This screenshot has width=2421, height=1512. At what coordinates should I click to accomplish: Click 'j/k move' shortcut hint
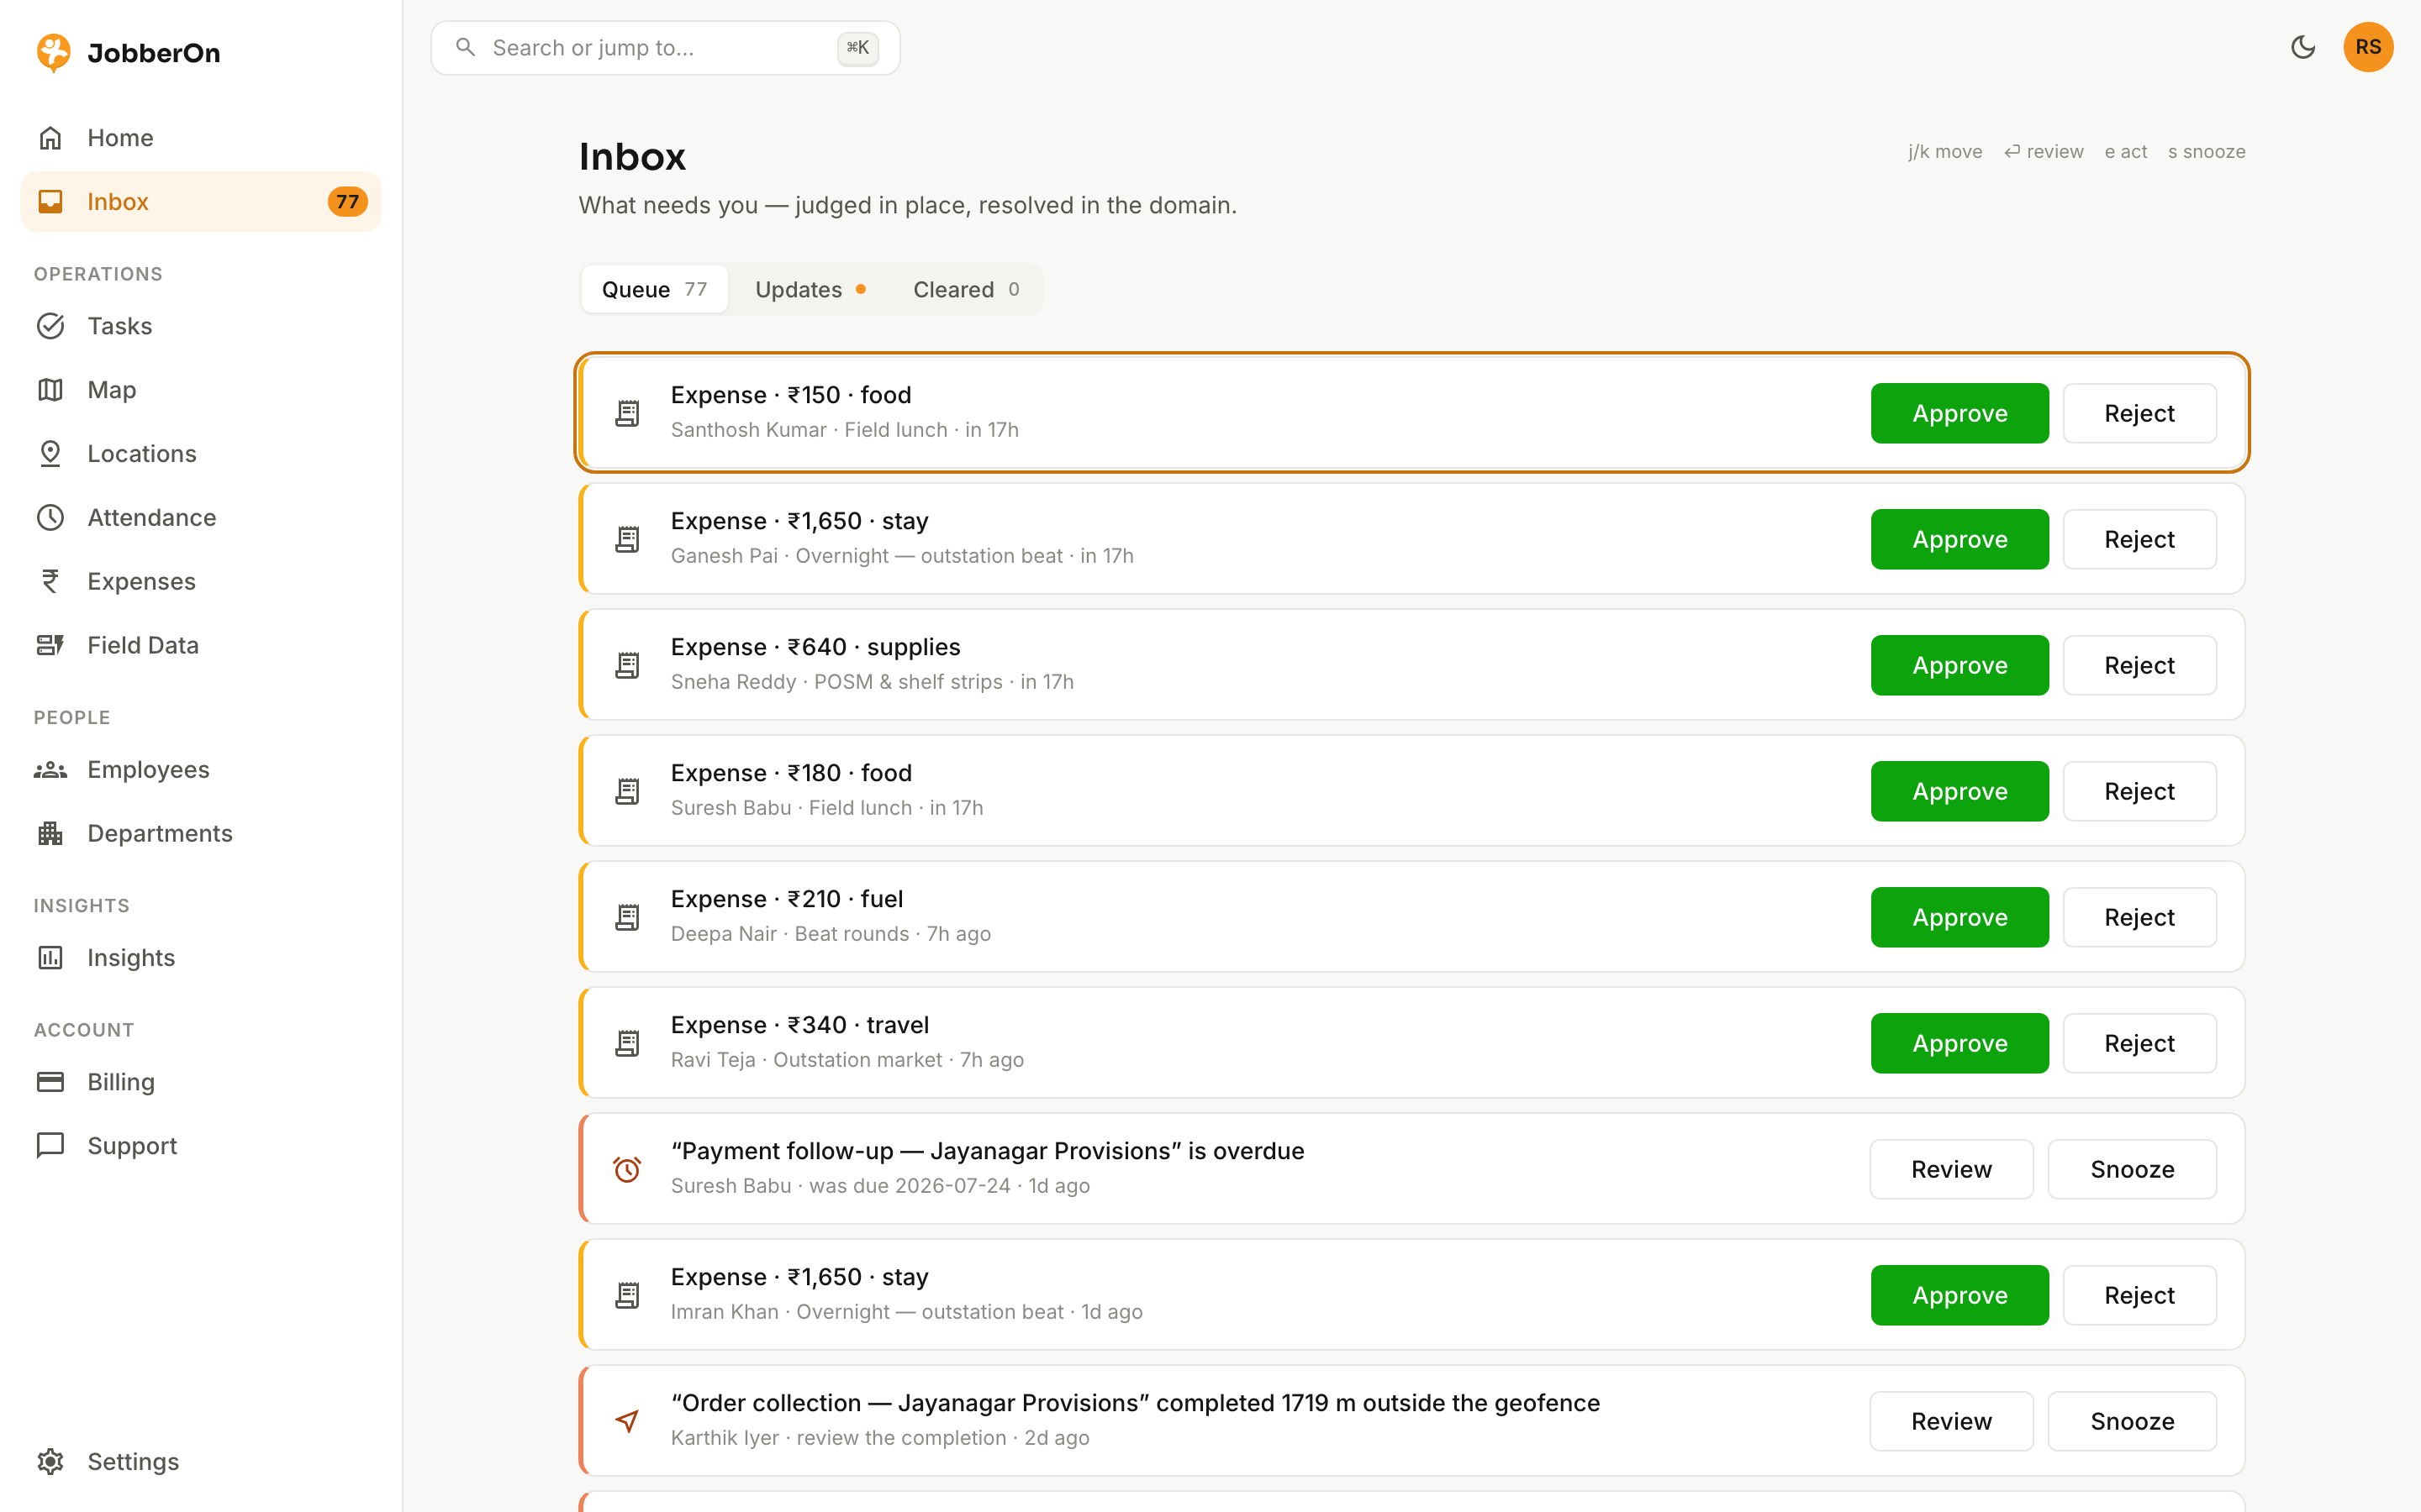tap(1945, 152)
